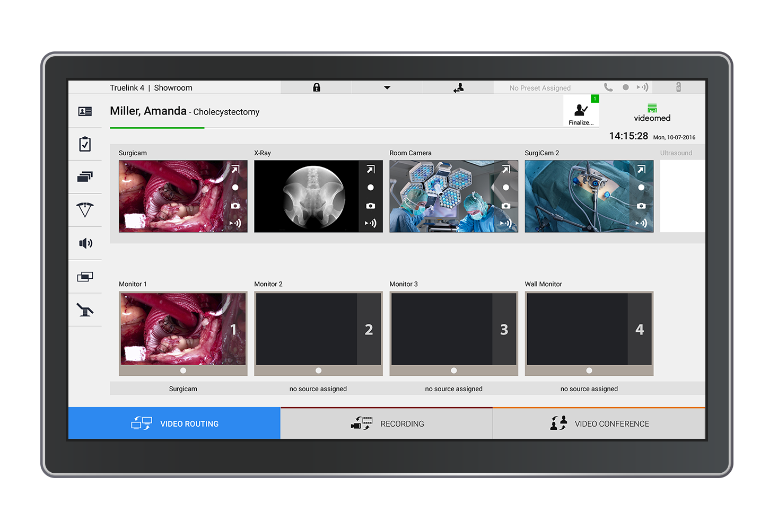Click the user switch icon in top bar
The image size is (769, 530).
[459, 87]
